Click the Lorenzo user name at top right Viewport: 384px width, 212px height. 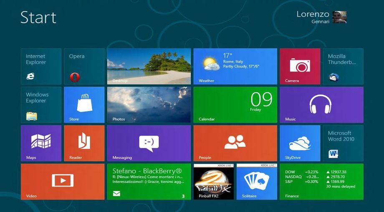tap(313, 14)
